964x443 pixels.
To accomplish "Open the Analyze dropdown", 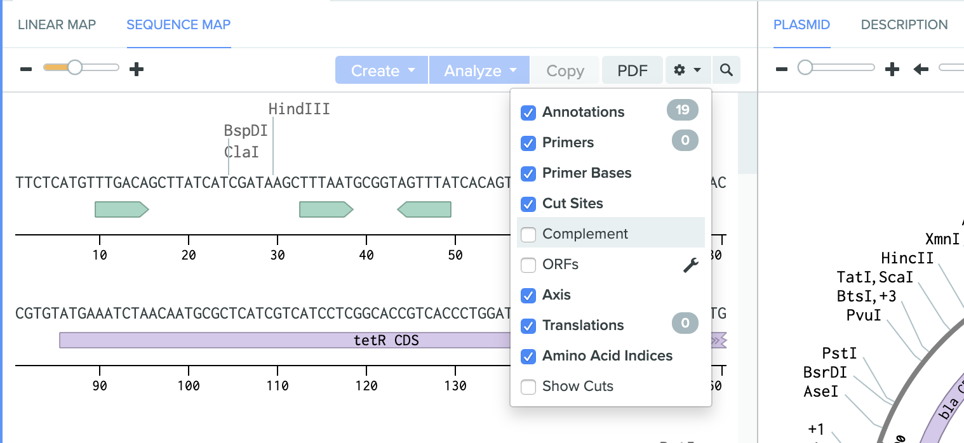I will click(x=479, y=70).
